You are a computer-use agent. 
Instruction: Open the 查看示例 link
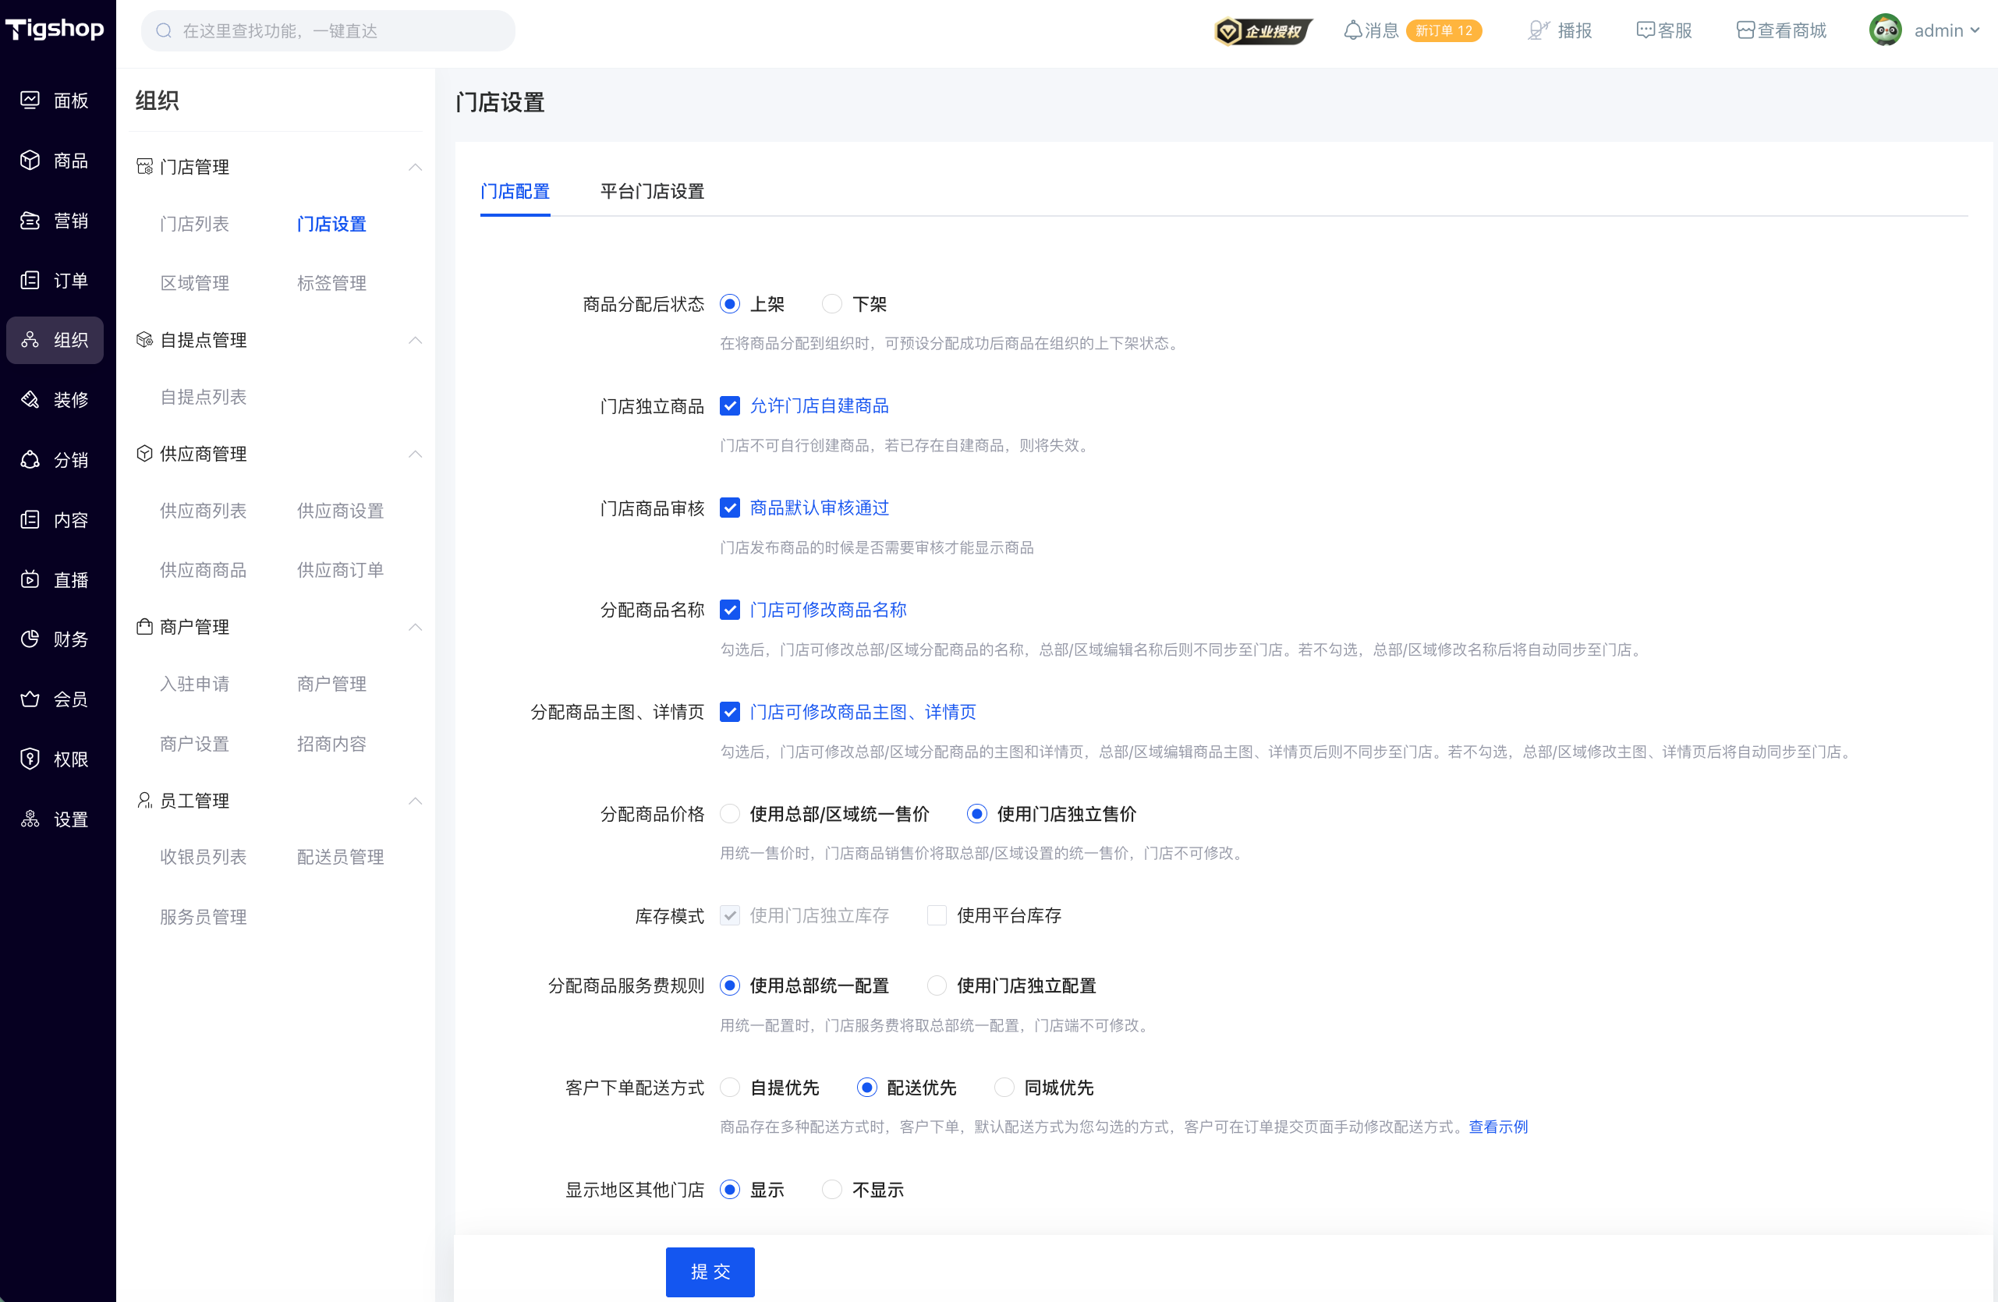click(x=1497, y=1127)
